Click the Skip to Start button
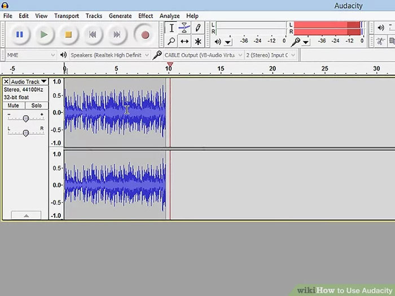The width and height of the screenshot is (395, 296). [93, 34]
